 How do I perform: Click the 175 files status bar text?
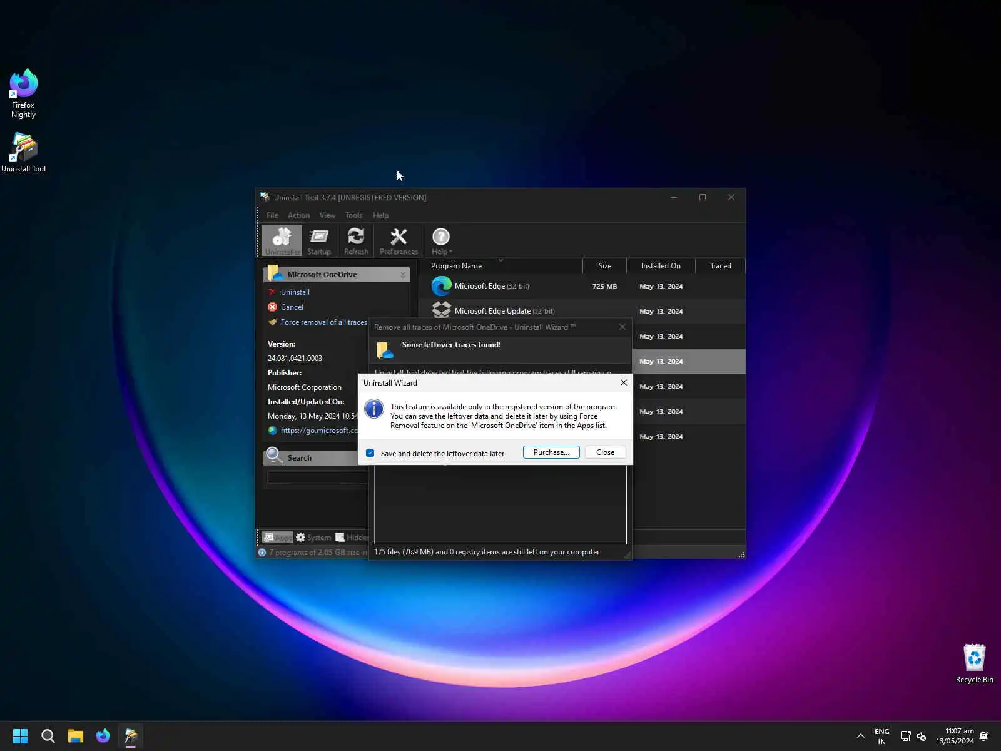tap(487, 552)
